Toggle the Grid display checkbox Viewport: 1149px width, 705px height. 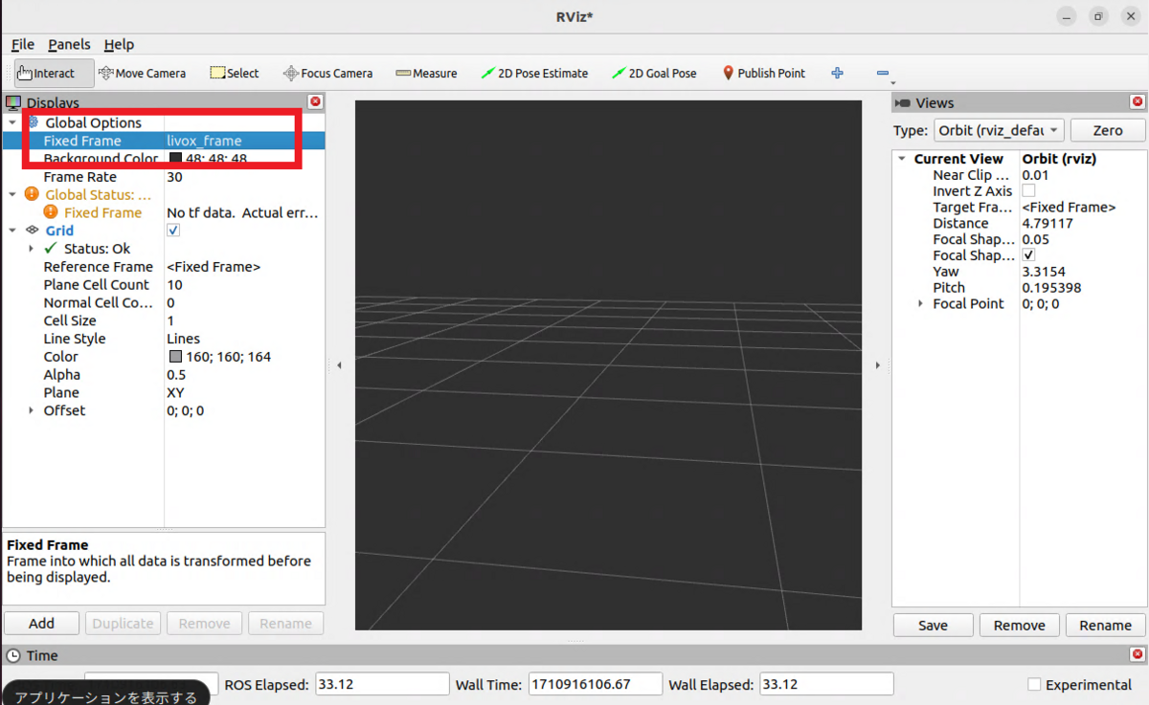173,230
